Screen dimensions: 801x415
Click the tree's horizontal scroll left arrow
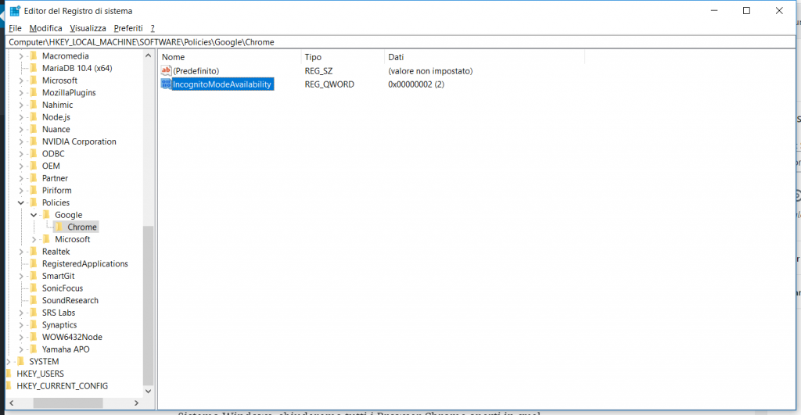(12, 403)
